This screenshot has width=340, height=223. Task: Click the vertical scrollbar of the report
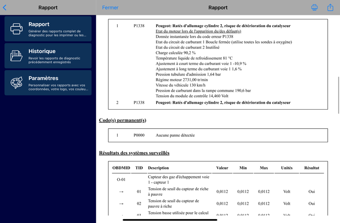[x=338, y=95]
